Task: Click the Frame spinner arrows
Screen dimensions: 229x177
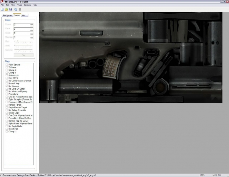Action: 32,24
